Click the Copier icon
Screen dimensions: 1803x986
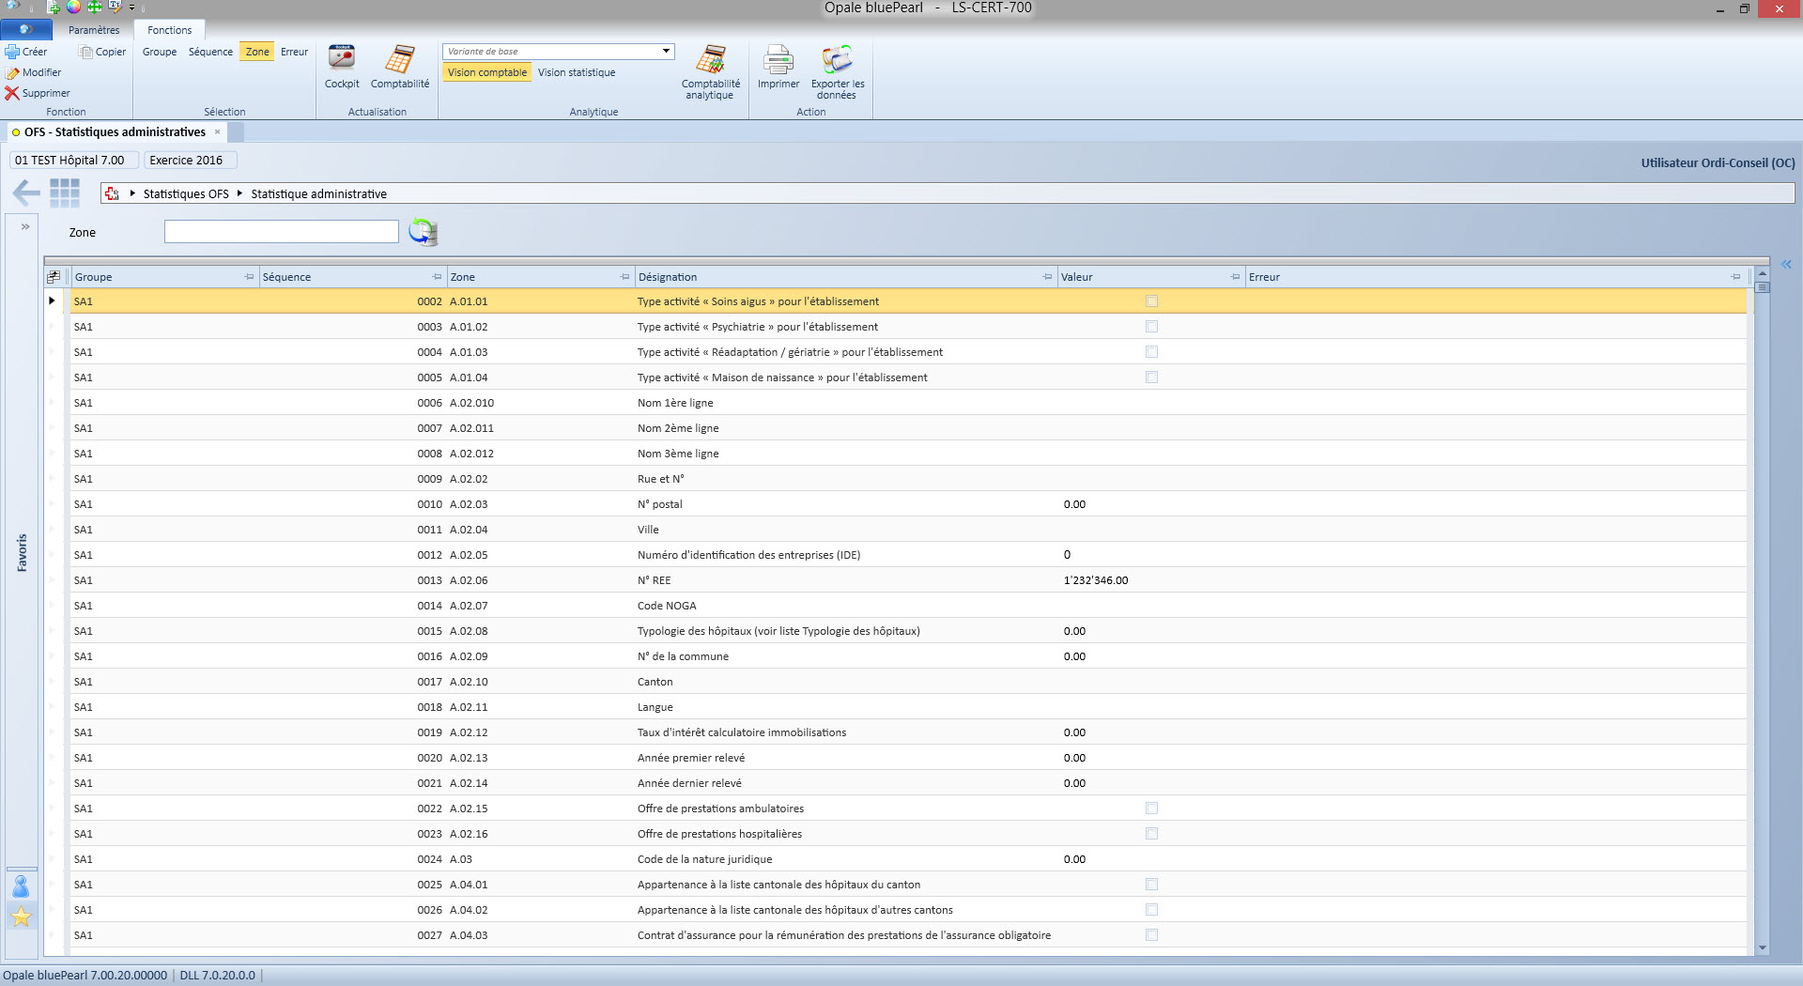tap(86, 52)
